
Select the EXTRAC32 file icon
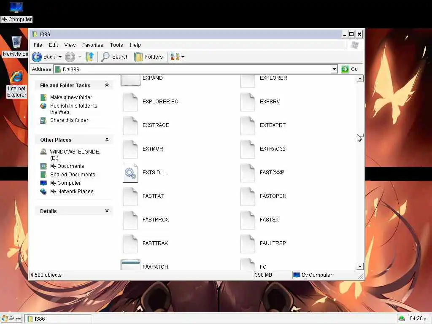pyautogui.click(x=248, y=149)
